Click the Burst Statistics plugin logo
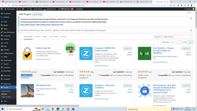197x111 pixels. (x=144, y=53)
